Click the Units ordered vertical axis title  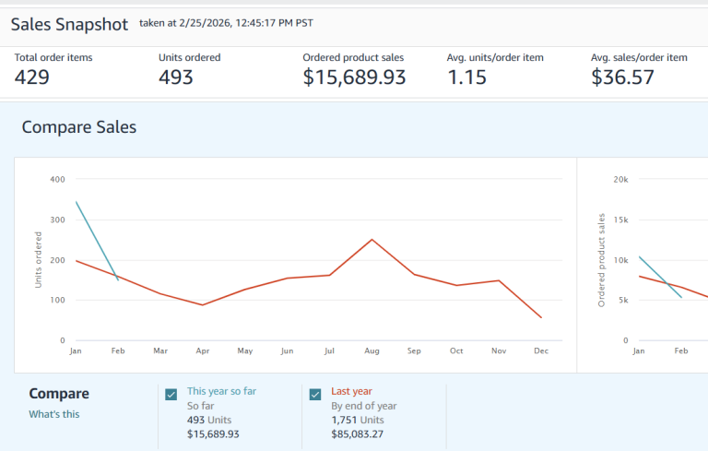(39, 259)
